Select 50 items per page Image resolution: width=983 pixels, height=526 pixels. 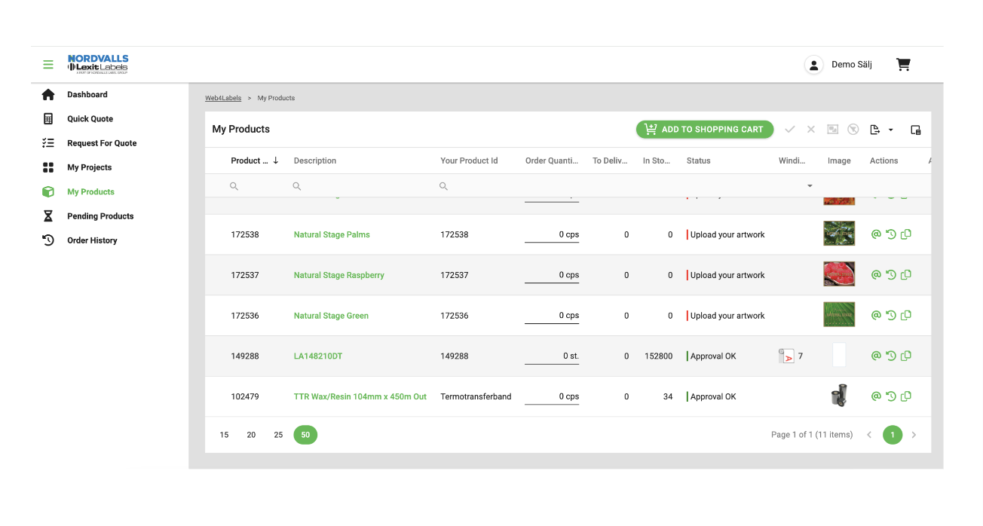[x=305, y=435]
